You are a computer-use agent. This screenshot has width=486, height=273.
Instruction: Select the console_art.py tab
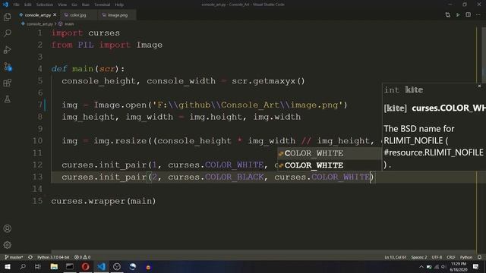click(x=37, y=15)
